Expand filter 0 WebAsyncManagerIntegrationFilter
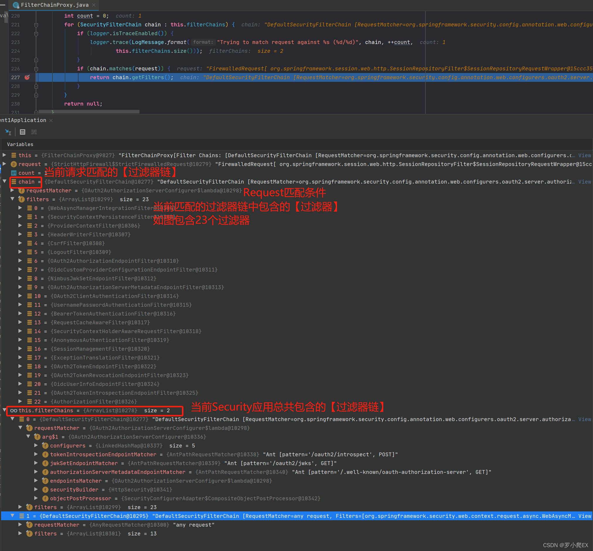 tap(20, 208)
